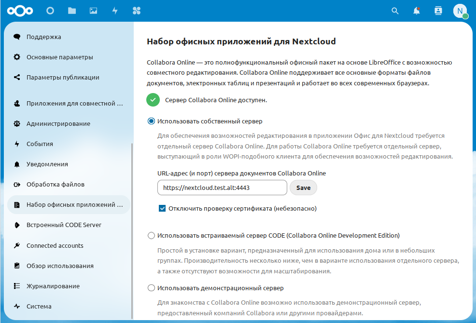Open Система page
This screenshot has height=323, width=476.
click(69, 306)
